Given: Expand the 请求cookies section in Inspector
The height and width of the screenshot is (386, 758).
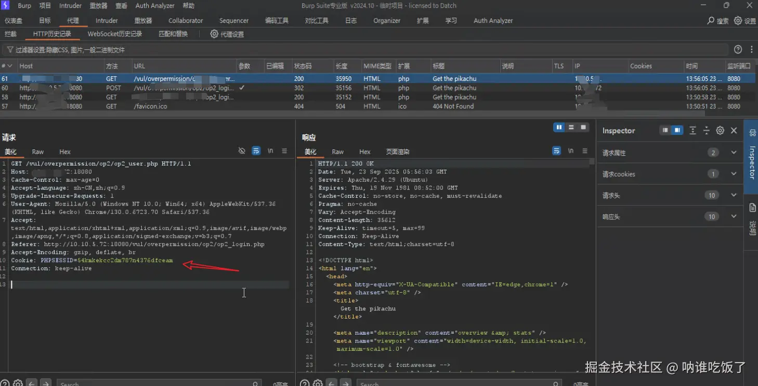Looking at the screenshot, I should coord(734,174).
